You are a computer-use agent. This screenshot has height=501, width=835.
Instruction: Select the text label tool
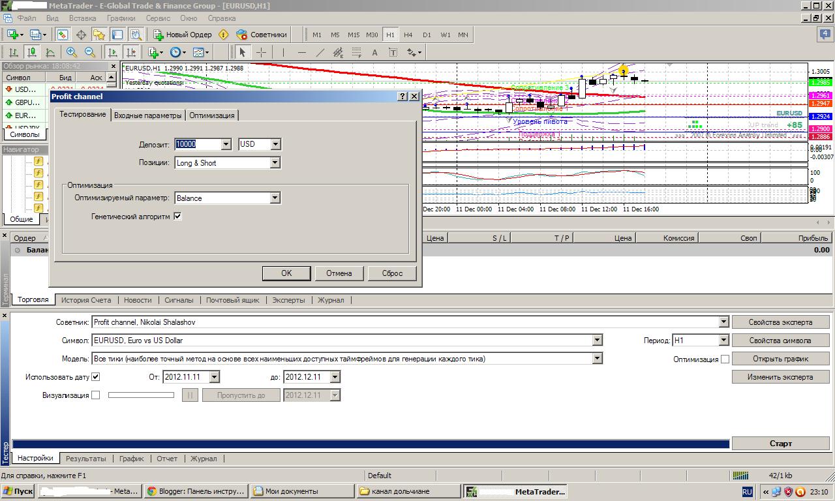click(x=393, y=52)
